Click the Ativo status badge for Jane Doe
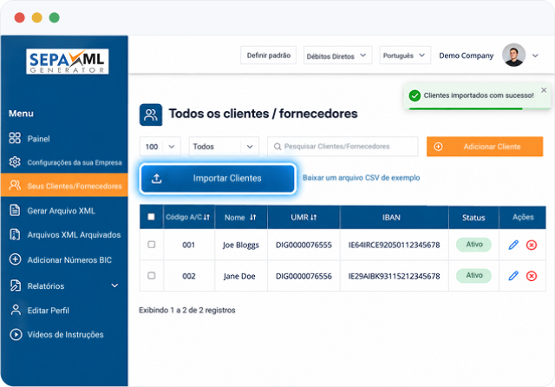 tap(474, 275)
